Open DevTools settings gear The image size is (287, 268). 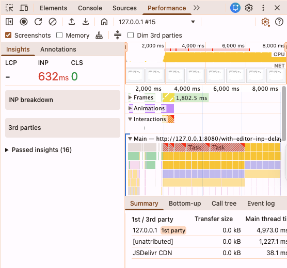pos(249,8)
